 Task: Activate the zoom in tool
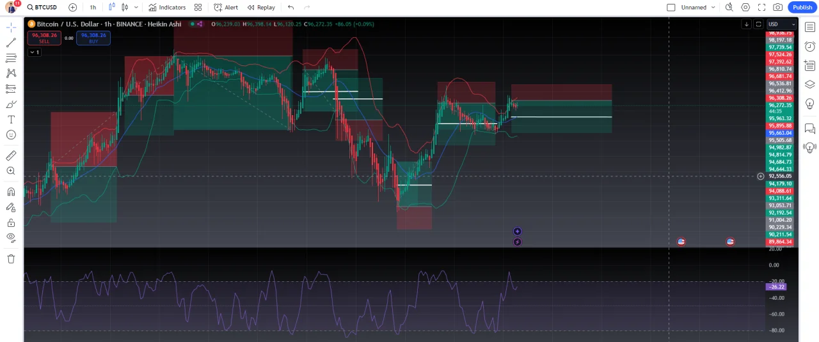pos(11,171)
